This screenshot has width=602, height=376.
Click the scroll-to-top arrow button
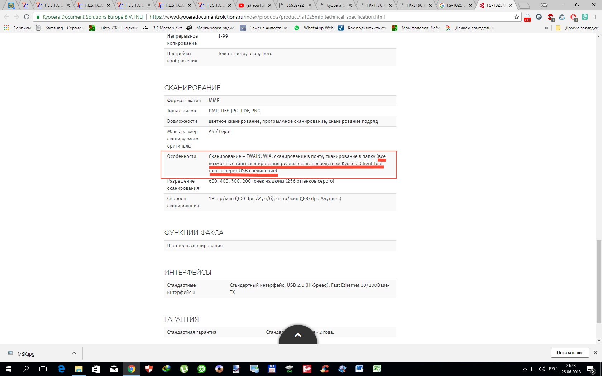pos(298,335)
